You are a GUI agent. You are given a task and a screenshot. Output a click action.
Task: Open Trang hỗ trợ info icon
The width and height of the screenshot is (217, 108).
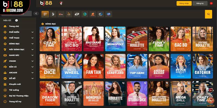coord(5,102)
